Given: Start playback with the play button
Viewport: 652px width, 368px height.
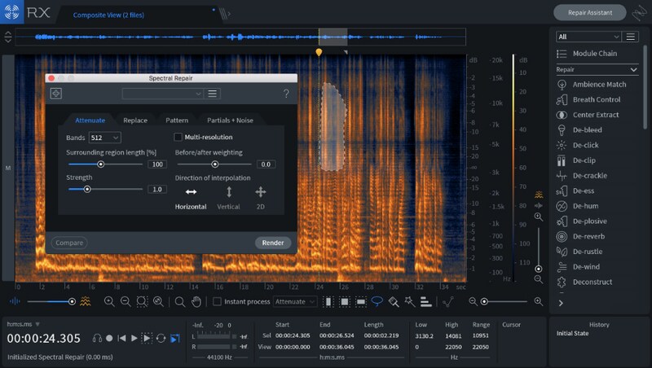Looking at the screenshot, I should pyautogui.click(x=134, y=339).
